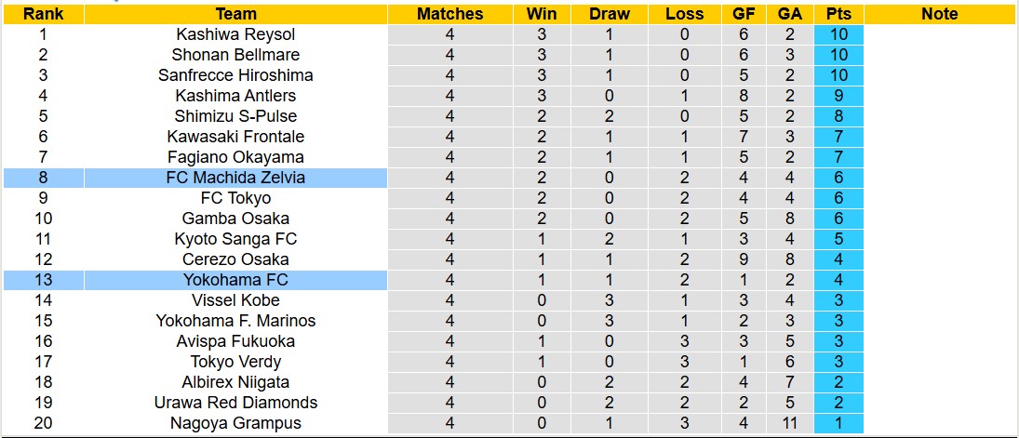
Task: Select Cerezo Osaka's GF value of 9
Action: [x=743, y=259]
